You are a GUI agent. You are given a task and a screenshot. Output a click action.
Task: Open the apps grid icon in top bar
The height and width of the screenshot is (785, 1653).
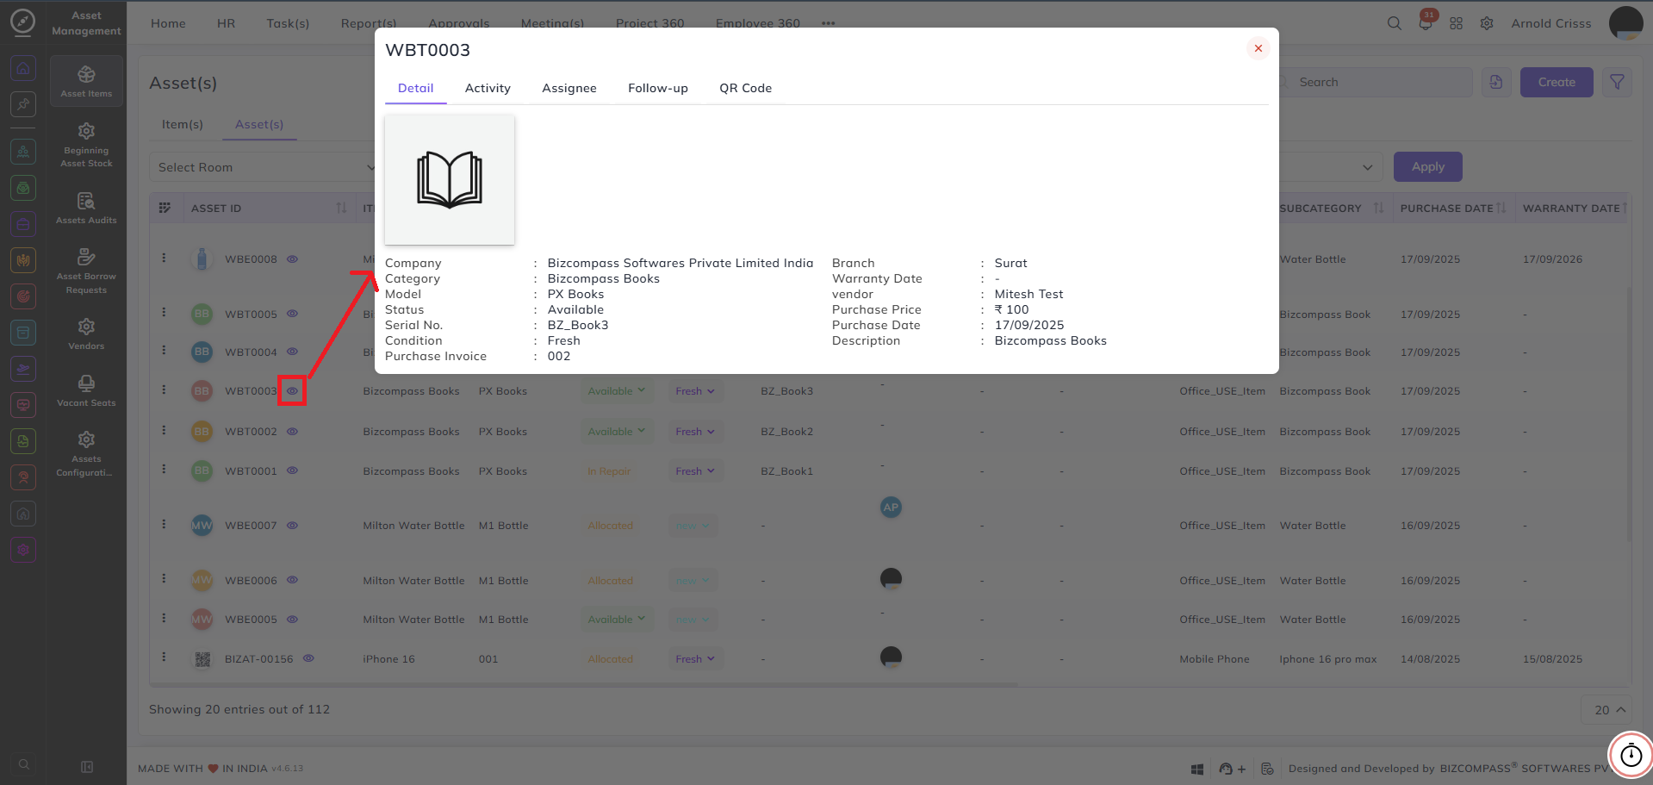coord(1456,23)
